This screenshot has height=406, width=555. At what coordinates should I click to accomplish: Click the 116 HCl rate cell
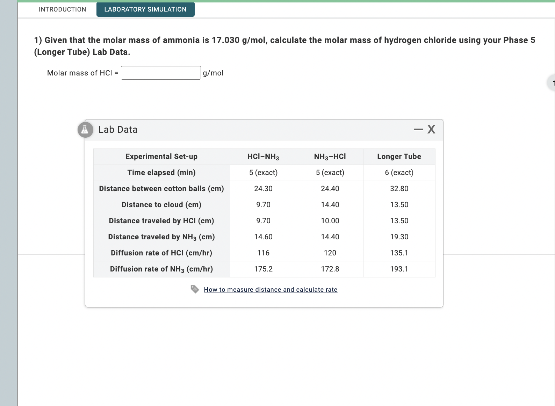tap(263, 253)
